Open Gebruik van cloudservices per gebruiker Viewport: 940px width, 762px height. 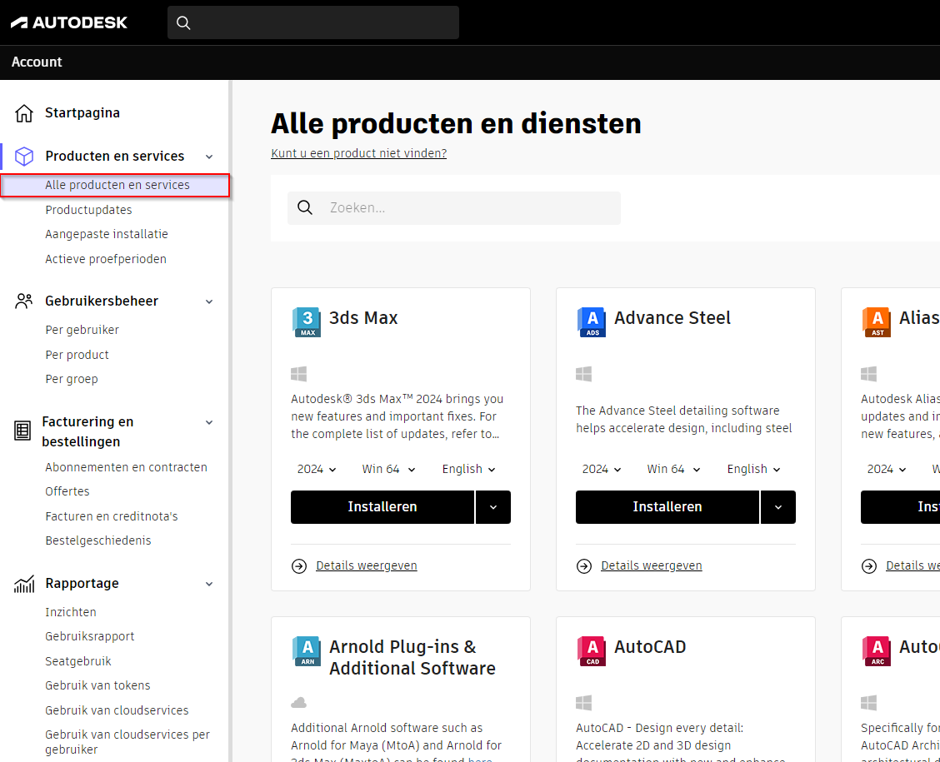coord(127,742)
